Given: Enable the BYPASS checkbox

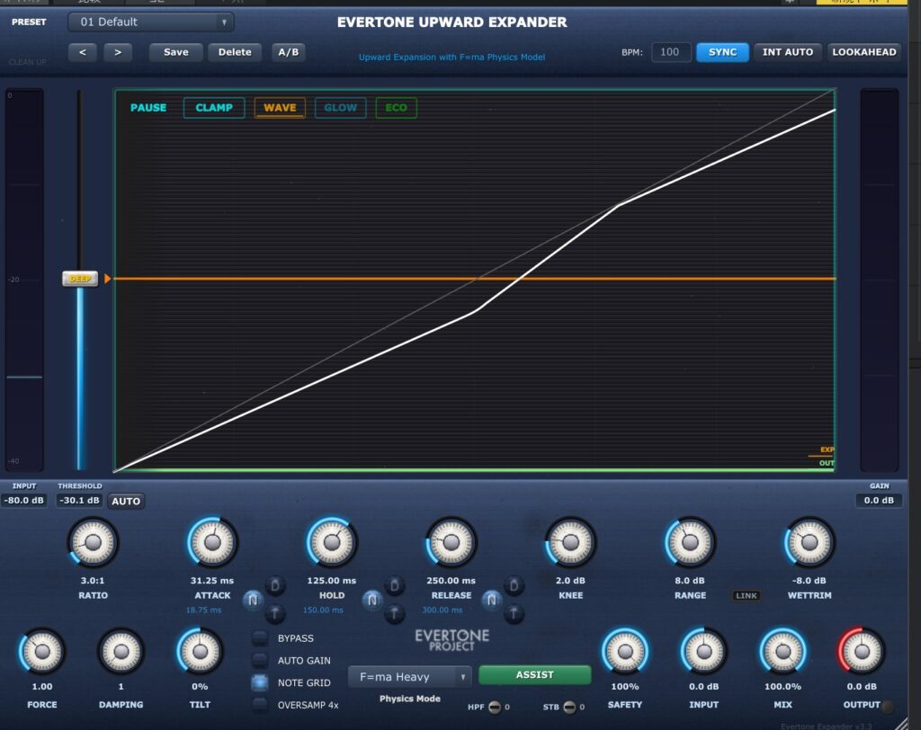Looking at the screenshot, I should coord(260,638).
